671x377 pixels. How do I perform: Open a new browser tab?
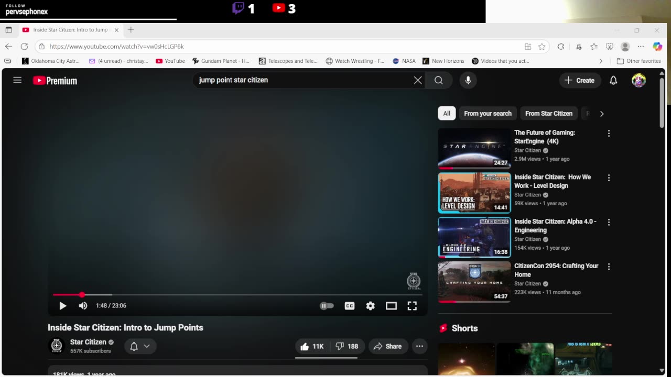(131, 30)
